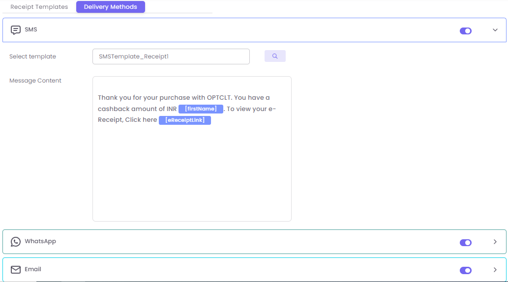Click the [eReceiptLink] placeholder tag
Viewport: 508px width, 282px height.
(x=185, y=120)
